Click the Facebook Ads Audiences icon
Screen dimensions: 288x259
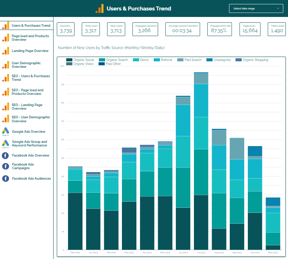[5, 179]
